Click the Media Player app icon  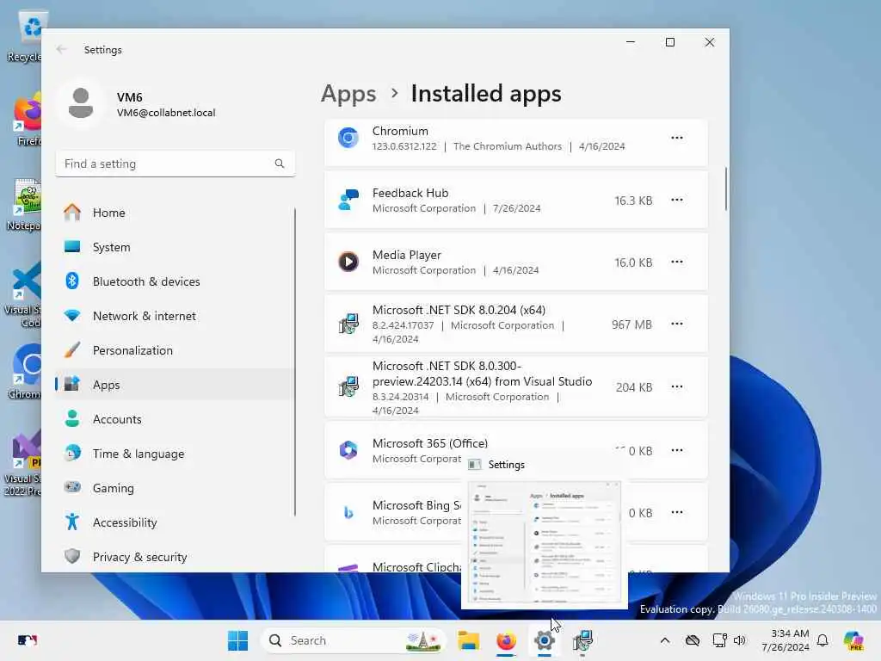point(348,262)
